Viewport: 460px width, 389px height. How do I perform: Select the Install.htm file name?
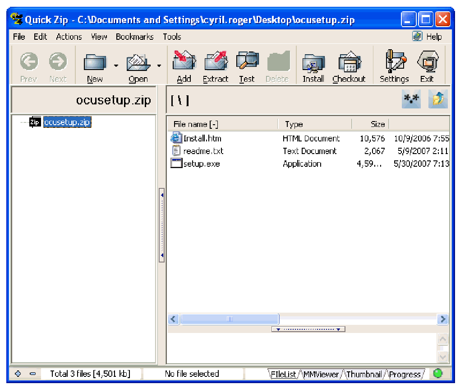click(x=202, y=138)
